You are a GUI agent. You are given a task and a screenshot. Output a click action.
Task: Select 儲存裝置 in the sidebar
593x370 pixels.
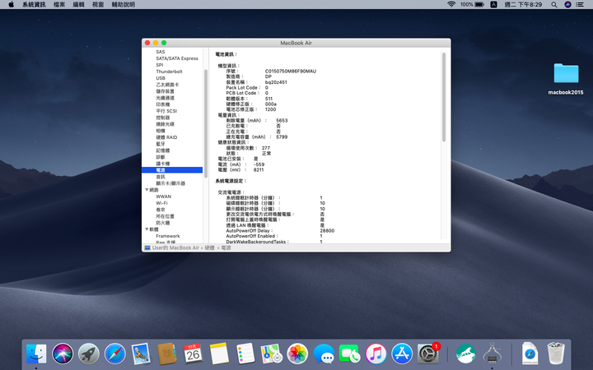coord(165,91)
